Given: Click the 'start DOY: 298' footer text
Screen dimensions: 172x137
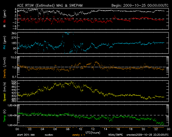Looking at the screenshot, I should 26,135.
